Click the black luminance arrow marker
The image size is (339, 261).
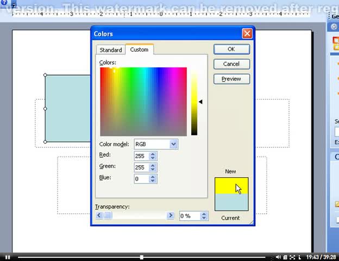(200, 102)
